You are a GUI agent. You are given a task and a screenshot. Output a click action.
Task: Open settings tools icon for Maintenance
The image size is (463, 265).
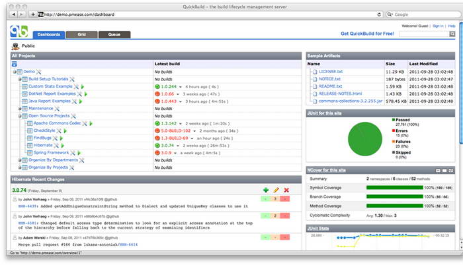pyautogui.click(x=57, y=109)
